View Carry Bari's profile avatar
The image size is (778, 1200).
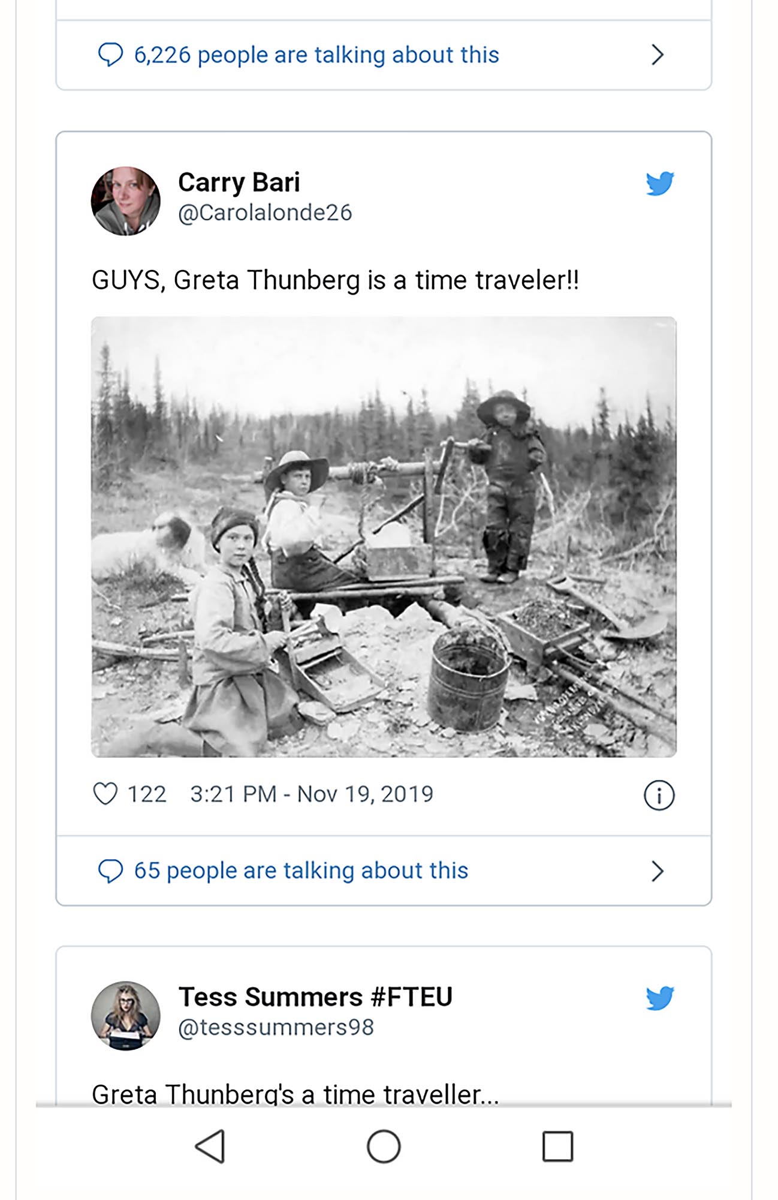(126, 201)
